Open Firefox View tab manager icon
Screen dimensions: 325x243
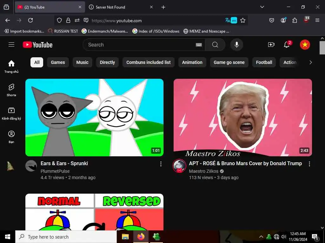point(6,7)
